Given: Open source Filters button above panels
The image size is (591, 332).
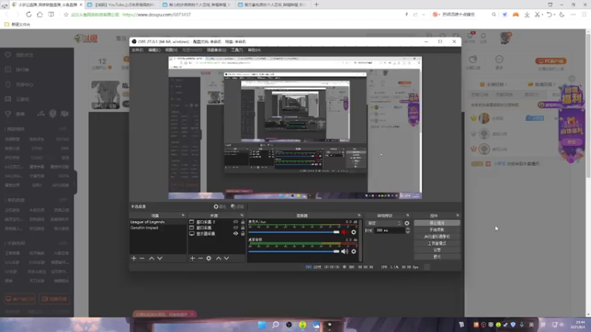Looking at the screenshot, I should [x=237, y=207].
